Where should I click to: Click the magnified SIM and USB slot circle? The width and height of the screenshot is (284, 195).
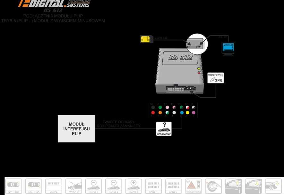(x=197, y=44)
